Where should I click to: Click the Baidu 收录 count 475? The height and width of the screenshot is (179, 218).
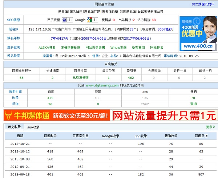click(50, 98)
